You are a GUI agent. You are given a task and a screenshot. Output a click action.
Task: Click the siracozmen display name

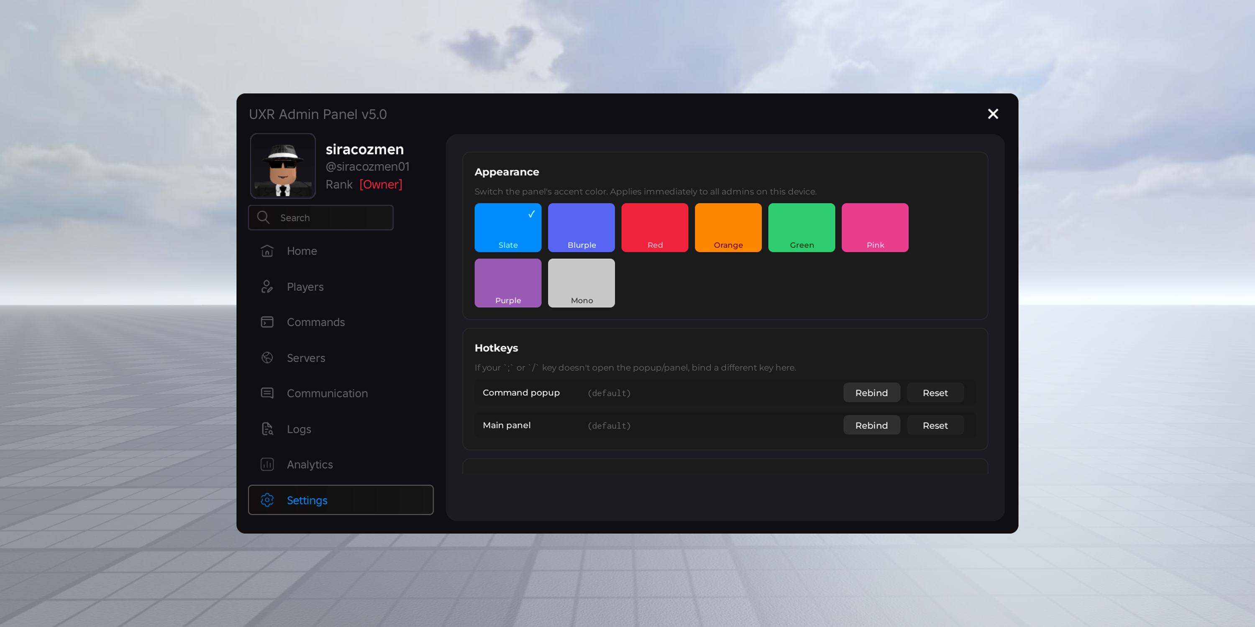pos(364,149)
